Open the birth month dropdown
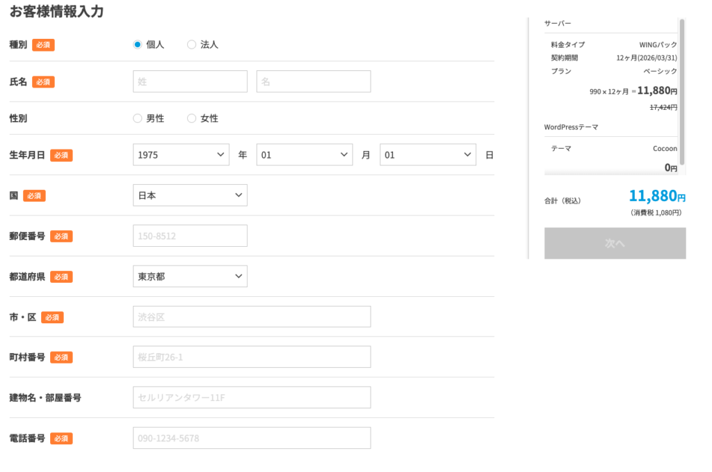 (305, 155)
